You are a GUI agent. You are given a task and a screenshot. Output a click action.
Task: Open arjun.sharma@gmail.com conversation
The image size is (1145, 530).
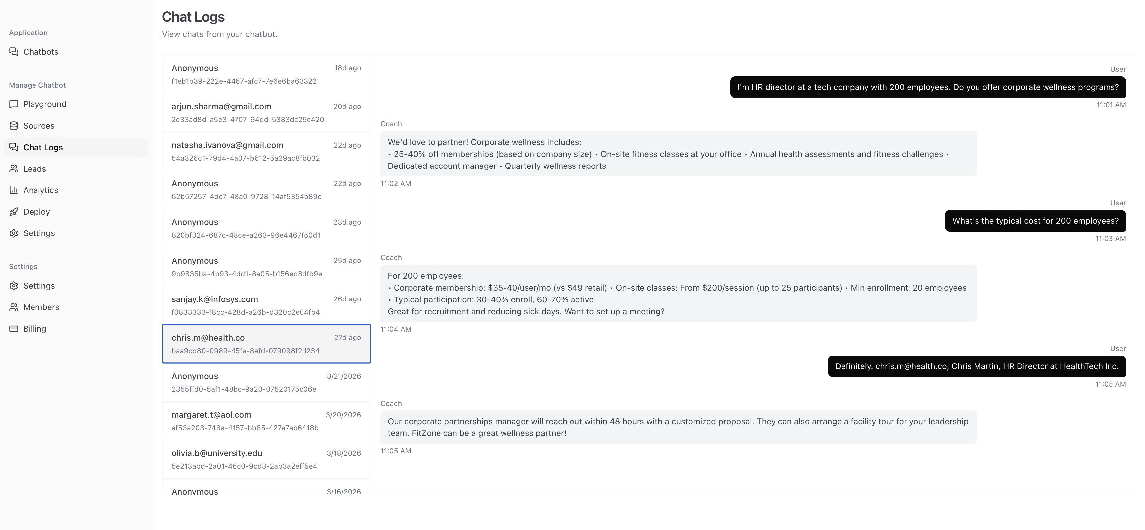[x=266, y=112]
